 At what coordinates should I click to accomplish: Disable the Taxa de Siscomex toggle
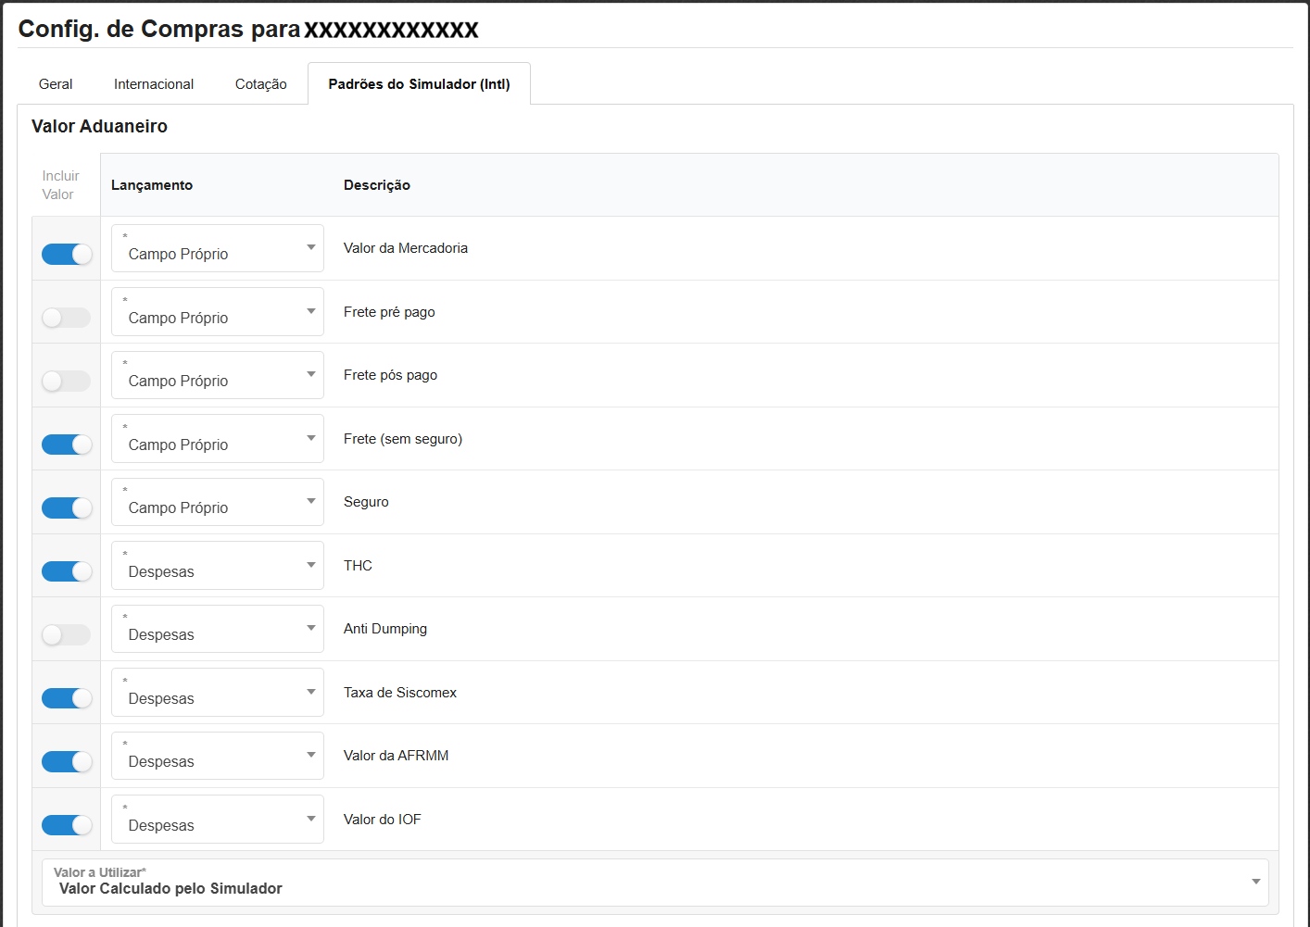point(67,698)
